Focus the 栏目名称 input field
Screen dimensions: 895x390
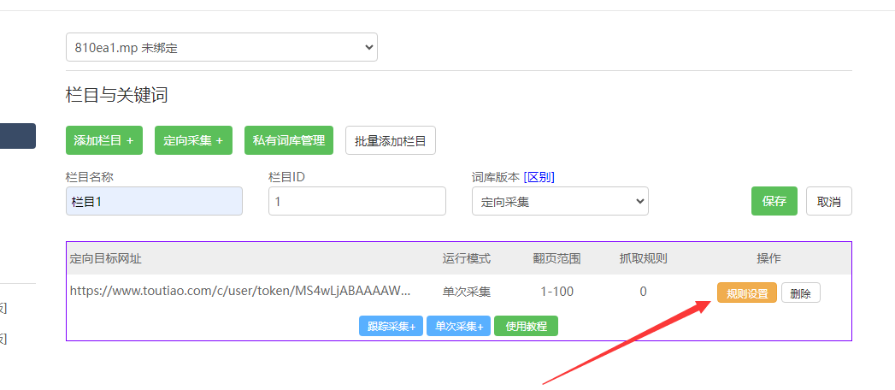pos(154,201)
